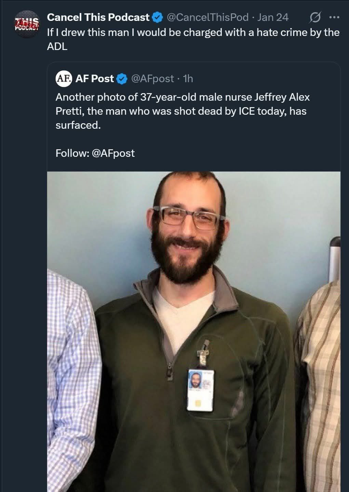Click the AF Post round logo avatar
This screenshot has height=492, width=349.
click(64, 78)
